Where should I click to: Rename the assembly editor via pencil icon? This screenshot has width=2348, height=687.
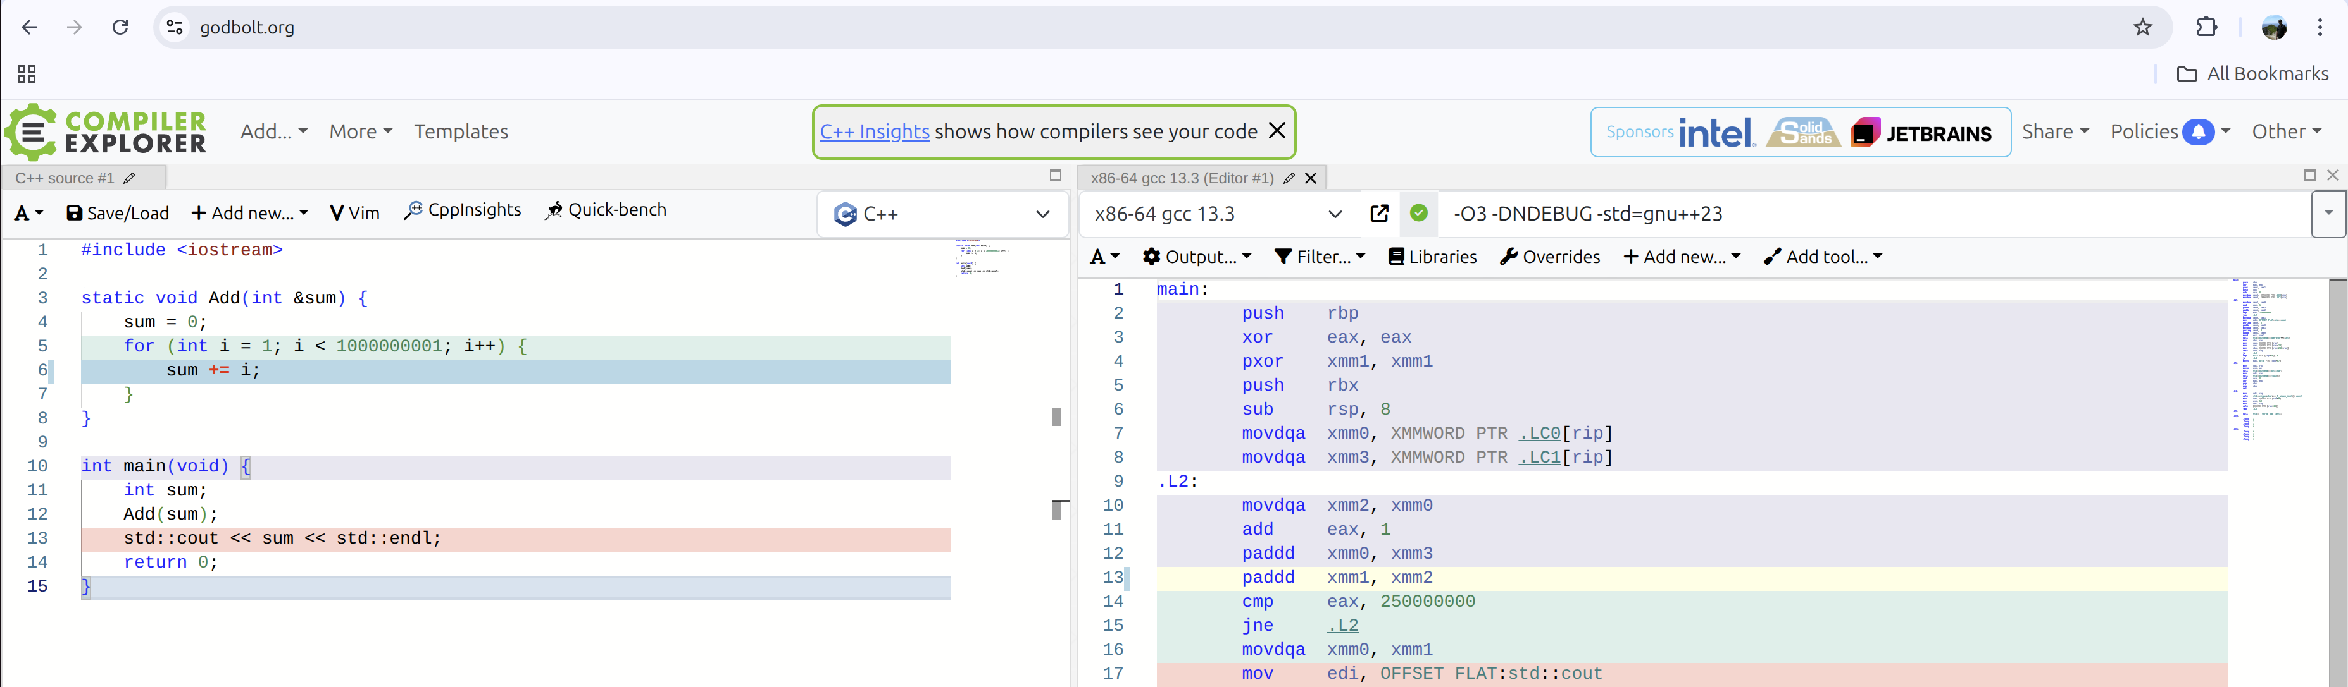click(x=1288, y=178)
